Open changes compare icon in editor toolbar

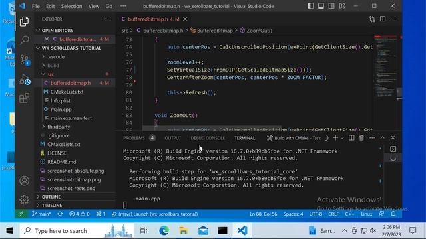(x=372, y=19)
